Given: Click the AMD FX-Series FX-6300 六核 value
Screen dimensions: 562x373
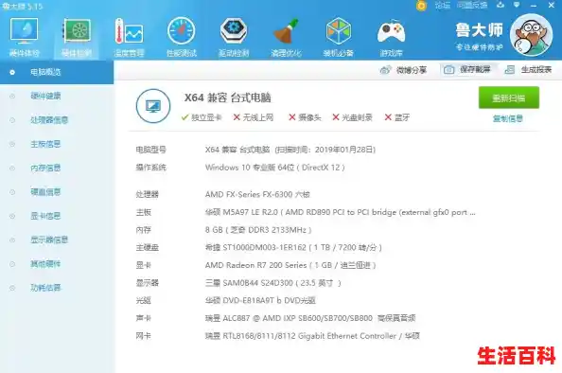Looking at the screenshot, I should click(257, 194).
